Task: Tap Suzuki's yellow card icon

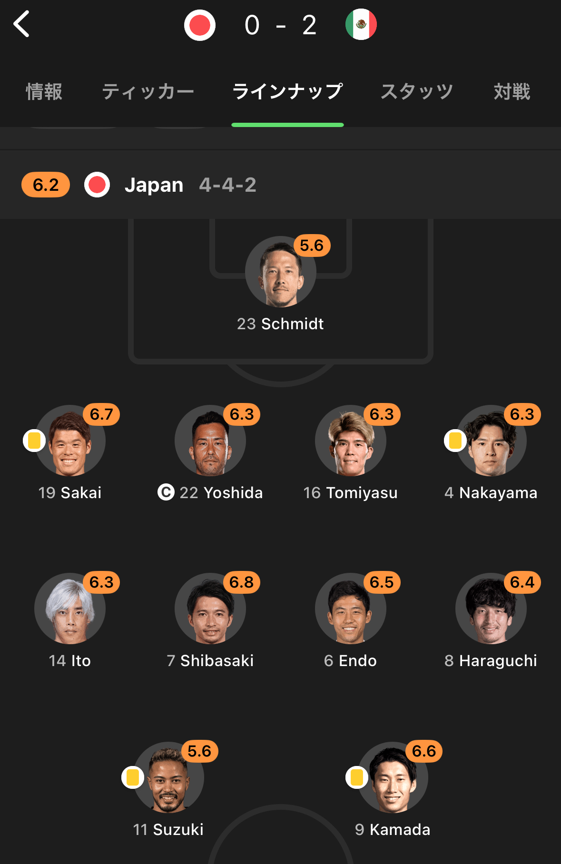Action: click(133, 777)
